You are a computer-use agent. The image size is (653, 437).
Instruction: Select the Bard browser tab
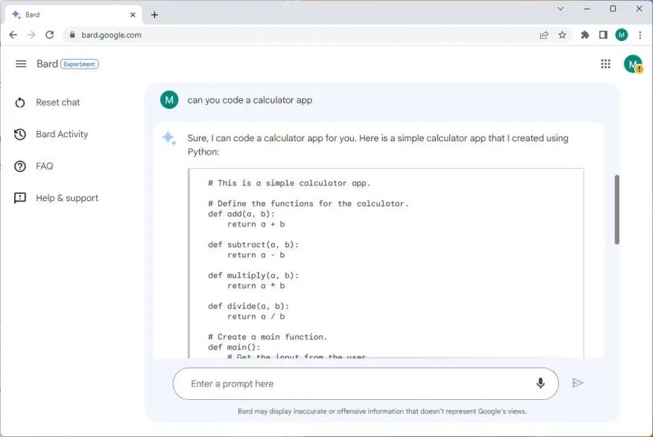(73, 14)
